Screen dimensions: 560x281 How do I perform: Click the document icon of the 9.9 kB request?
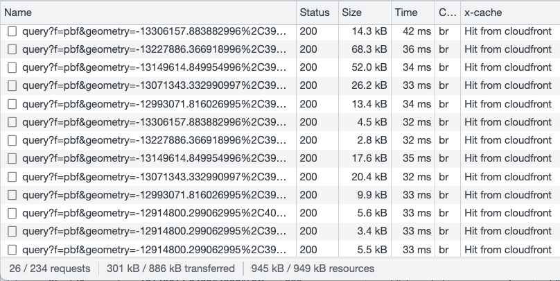[x=12, y=194]
